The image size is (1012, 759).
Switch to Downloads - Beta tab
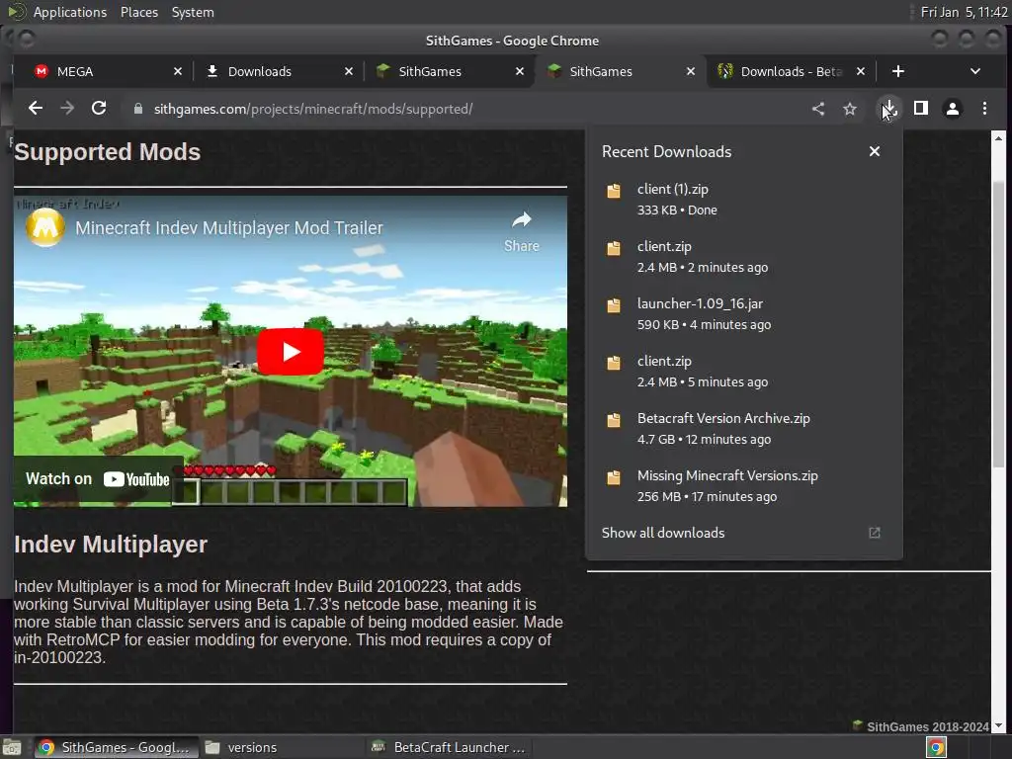[792, 71]
